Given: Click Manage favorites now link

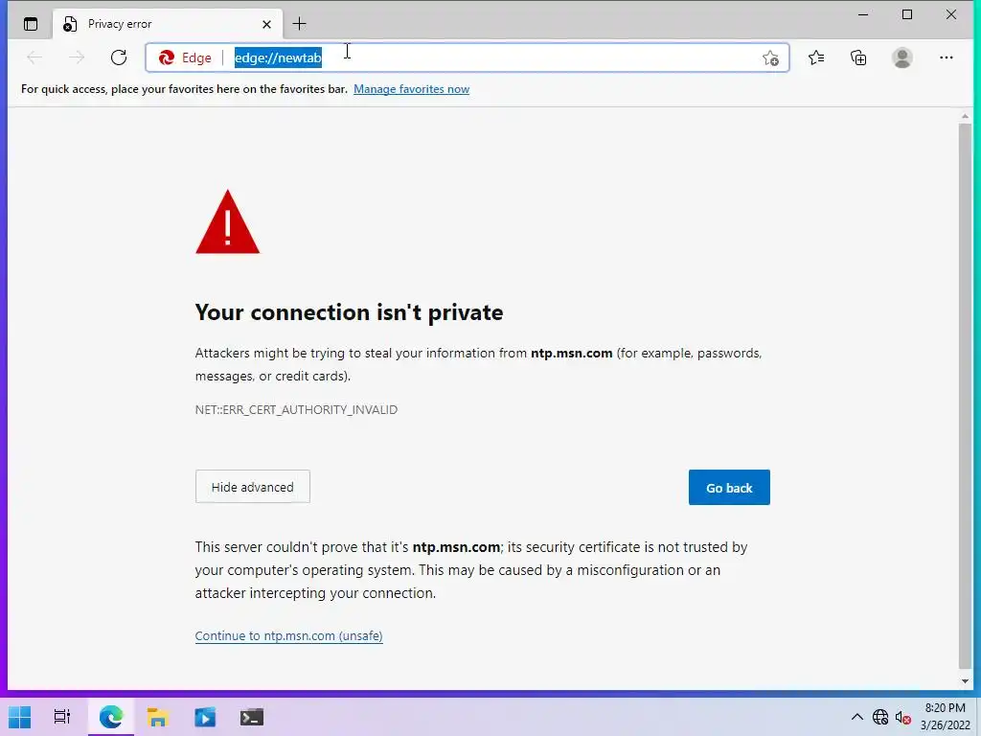Looking at the screenshot, I should 411,89.
